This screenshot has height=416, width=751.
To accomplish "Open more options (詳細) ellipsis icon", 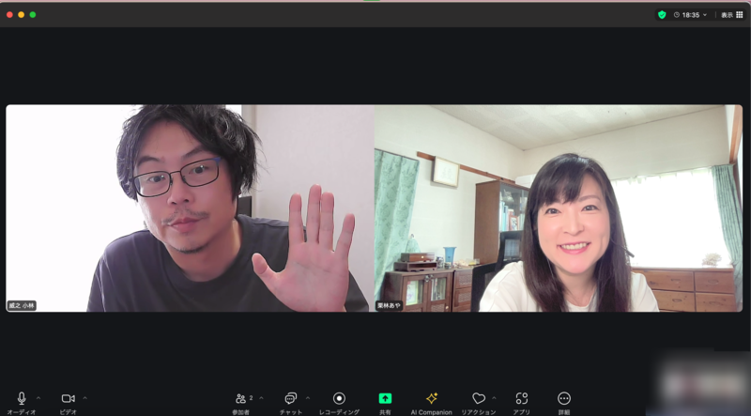I will 564,399.
